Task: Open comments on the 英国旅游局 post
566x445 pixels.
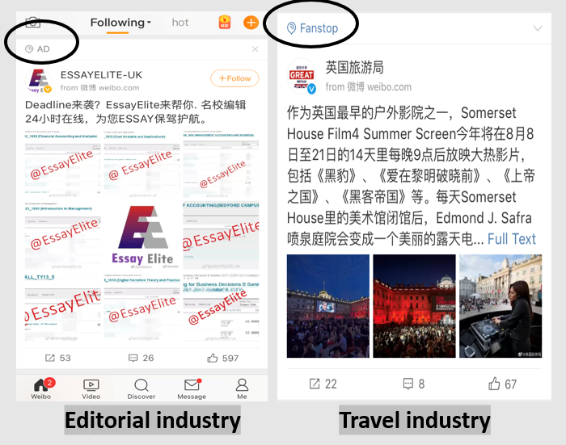Action: click(x=412, y=384)
